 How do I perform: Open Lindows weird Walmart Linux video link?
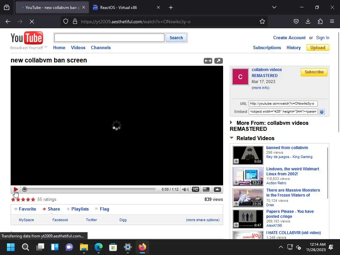(293, 171)
